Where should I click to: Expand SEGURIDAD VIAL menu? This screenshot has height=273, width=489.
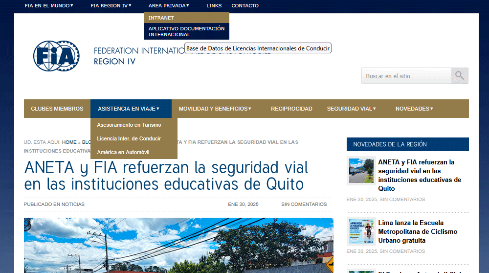(x=351, y=109)
